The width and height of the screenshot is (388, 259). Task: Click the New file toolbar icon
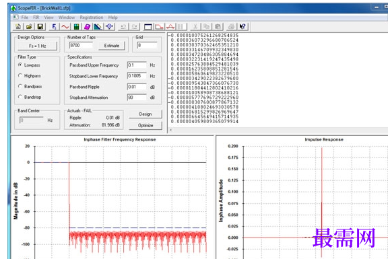[x=18, y=26]
